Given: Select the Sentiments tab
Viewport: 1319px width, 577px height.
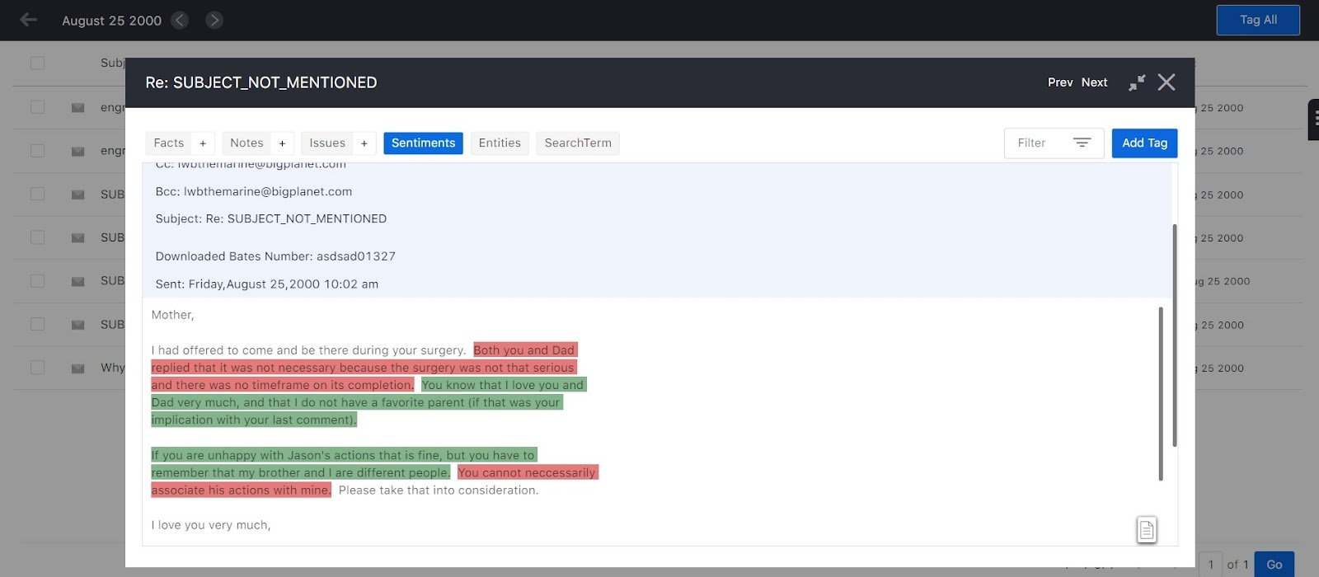Looking at the screenshot, I should tap(423, 143).
